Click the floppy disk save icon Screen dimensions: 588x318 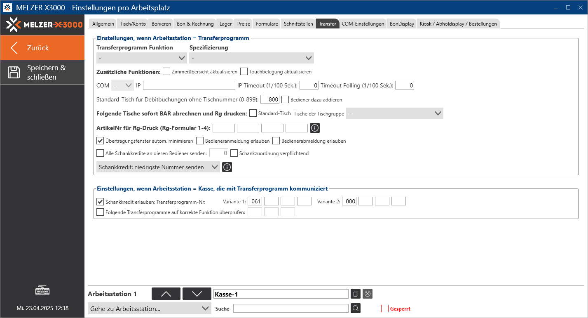(14, 73)
